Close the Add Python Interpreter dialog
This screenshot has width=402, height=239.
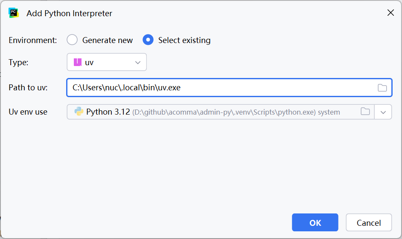(x=390, y=13)
